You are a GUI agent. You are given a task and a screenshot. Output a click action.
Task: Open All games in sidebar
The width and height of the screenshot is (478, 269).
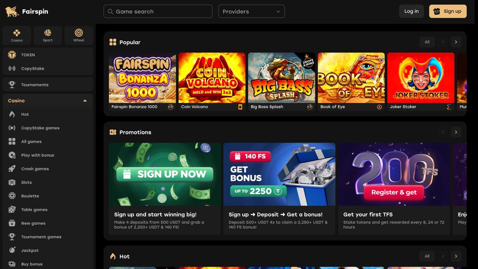pos(47,142)
